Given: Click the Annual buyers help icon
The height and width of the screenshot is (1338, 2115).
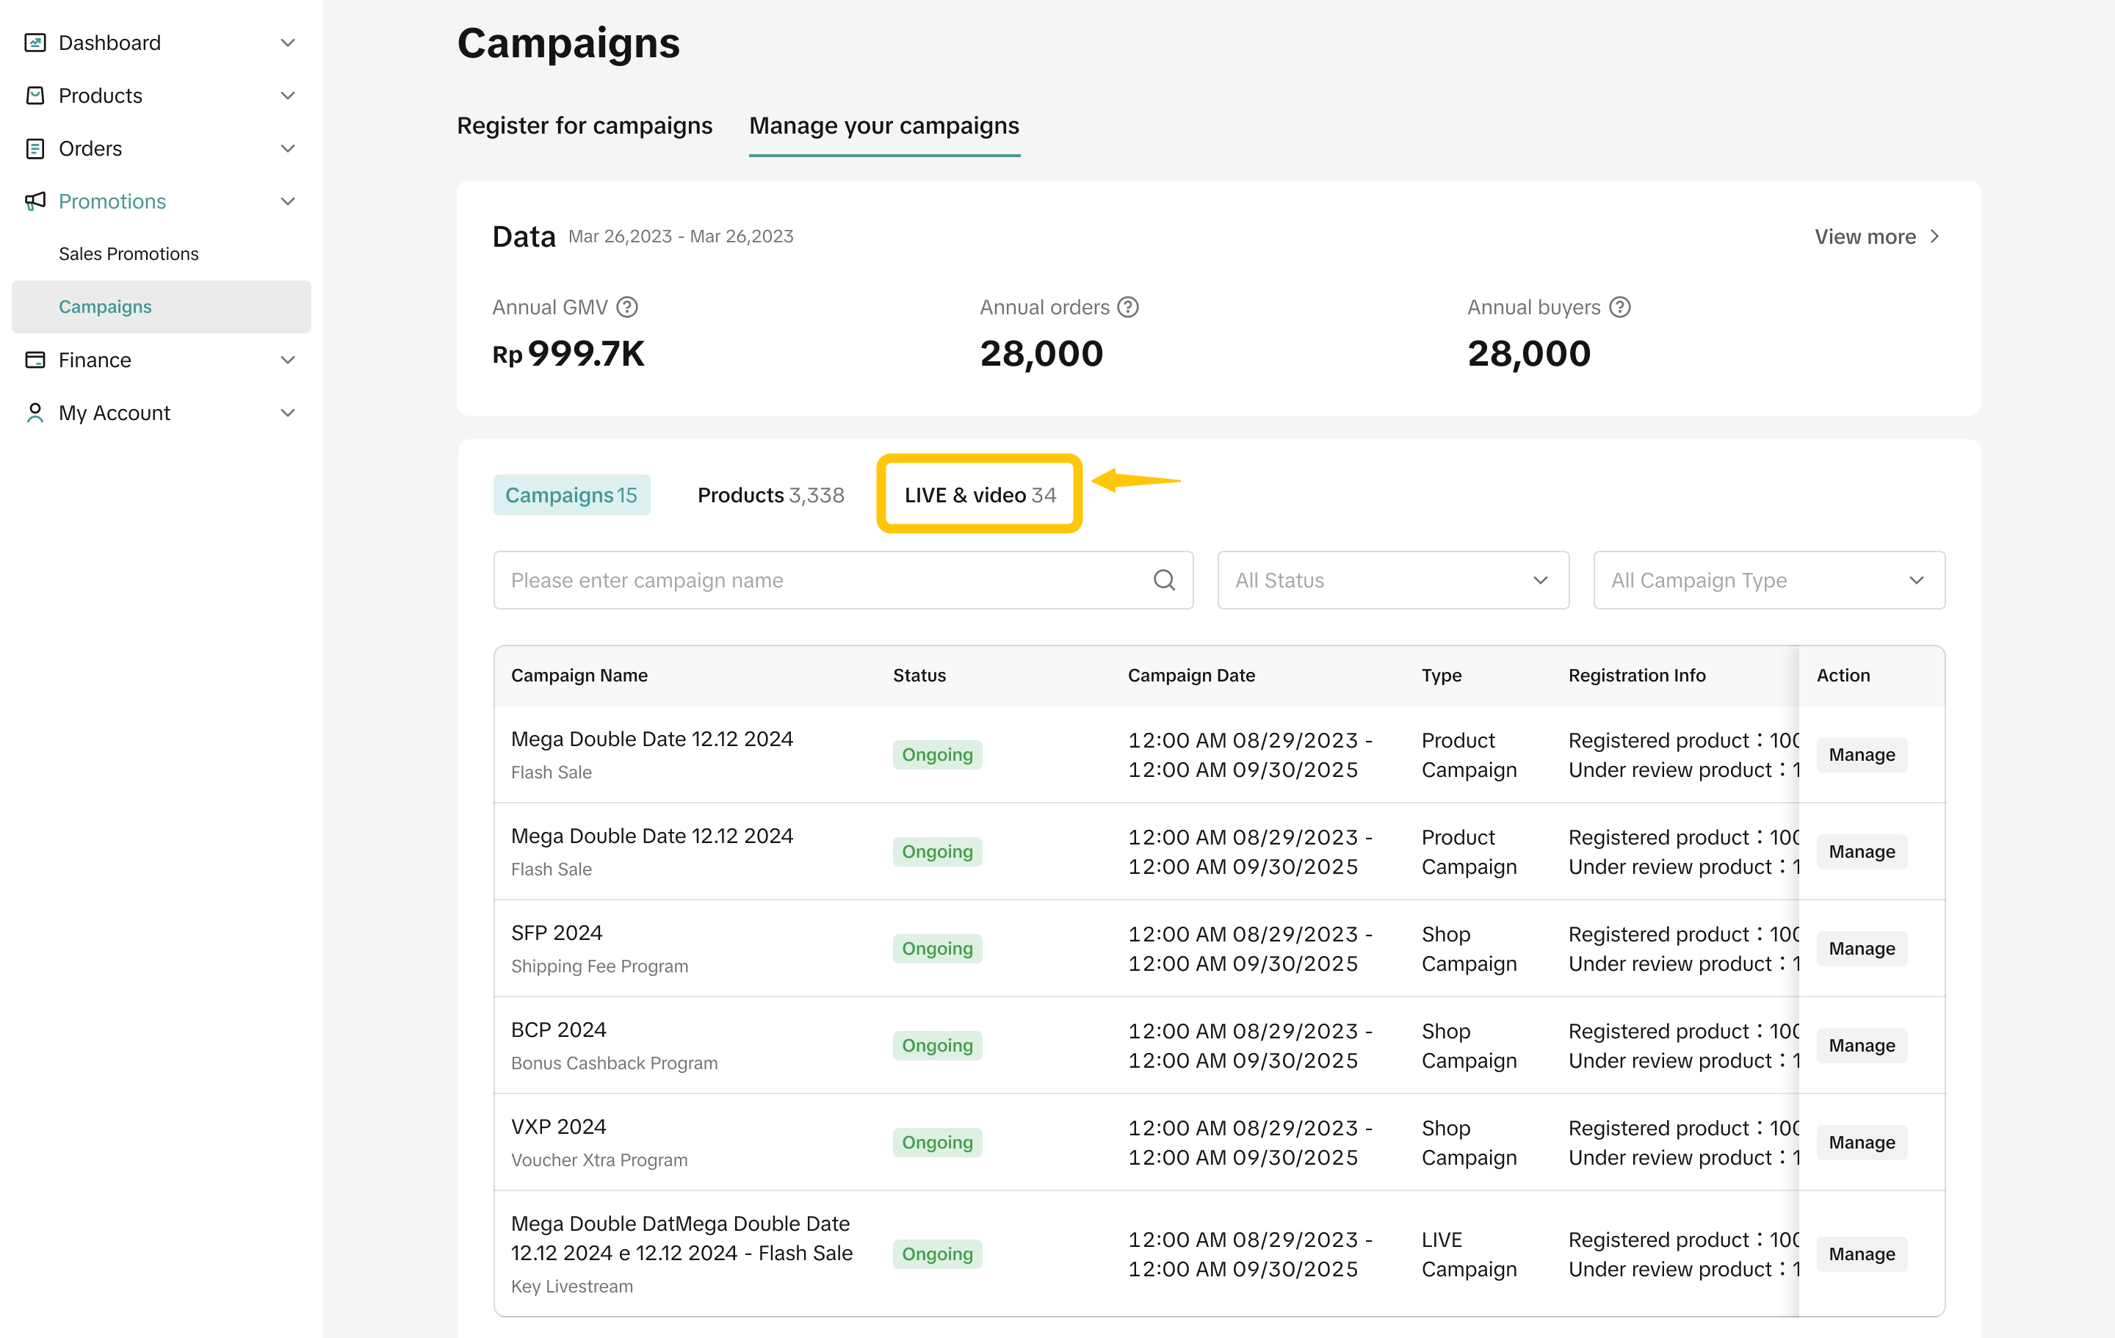Looking at the screenshot, I should 1619,308.
